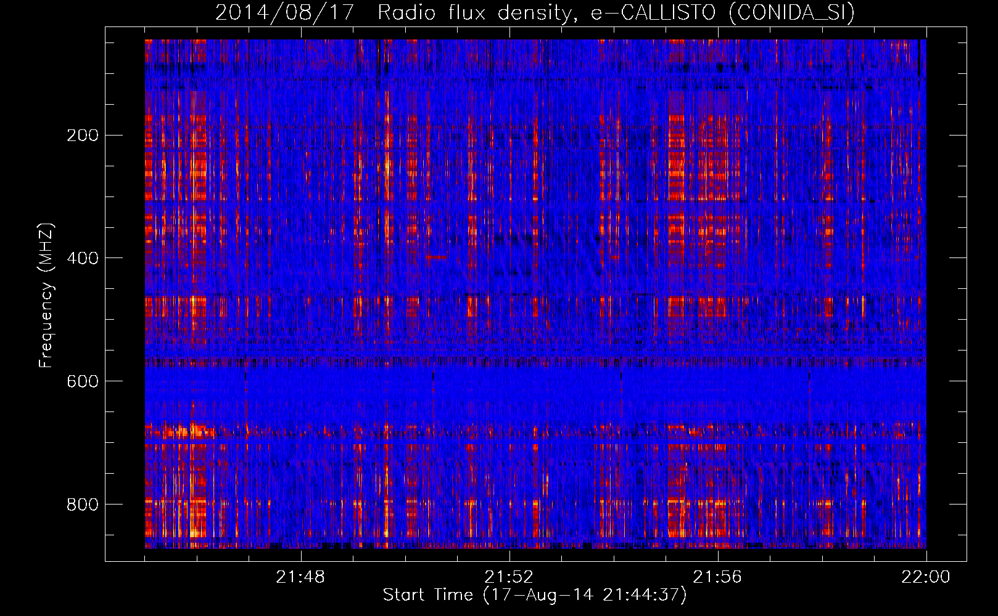The height and width of the screenshot is (616, 998).
Task: Click the 'Frequency (MHZ)' axis label
Action: point(46,295)
